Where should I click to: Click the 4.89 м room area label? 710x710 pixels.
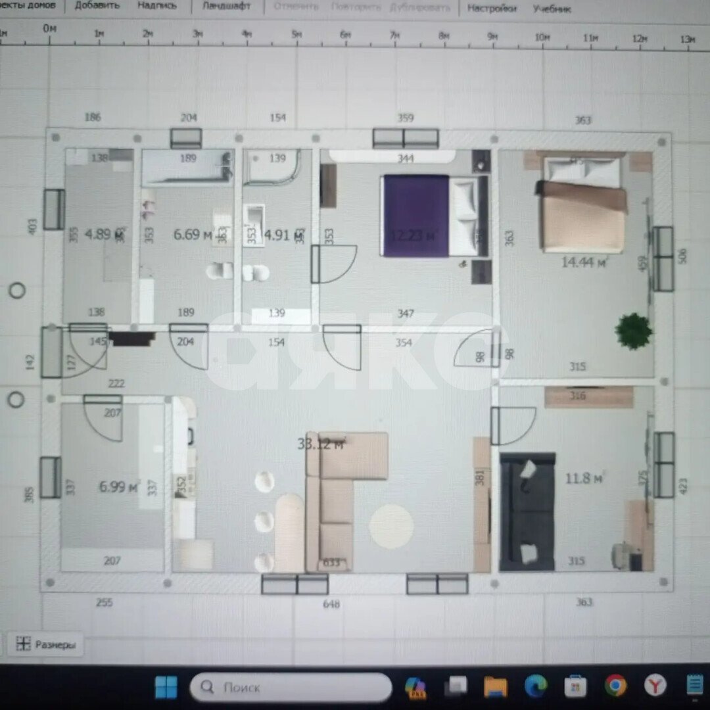(x=104, y=234)
